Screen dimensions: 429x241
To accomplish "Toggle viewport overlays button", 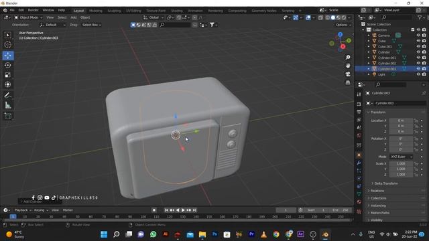I will tap(308, 17).
